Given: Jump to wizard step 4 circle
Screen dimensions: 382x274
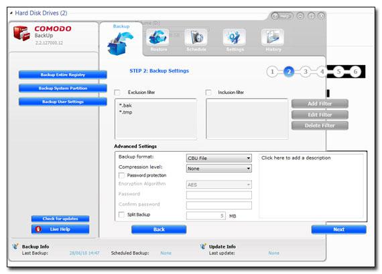Looking at the screenshot, I should coord(322,72).
